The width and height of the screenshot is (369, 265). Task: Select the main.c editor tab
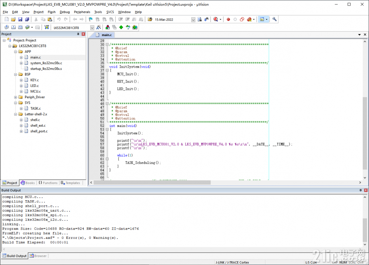tap(104, 35)
